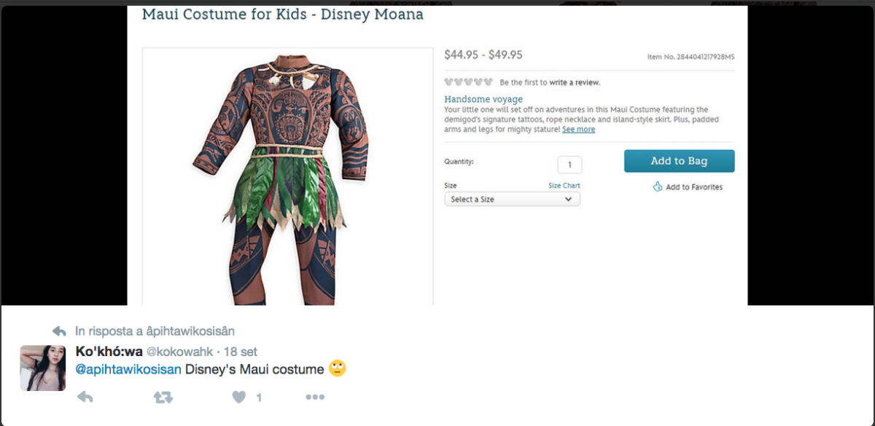Click the Quantity input field
The image size is (875, 426).
[x=569, y=165]
